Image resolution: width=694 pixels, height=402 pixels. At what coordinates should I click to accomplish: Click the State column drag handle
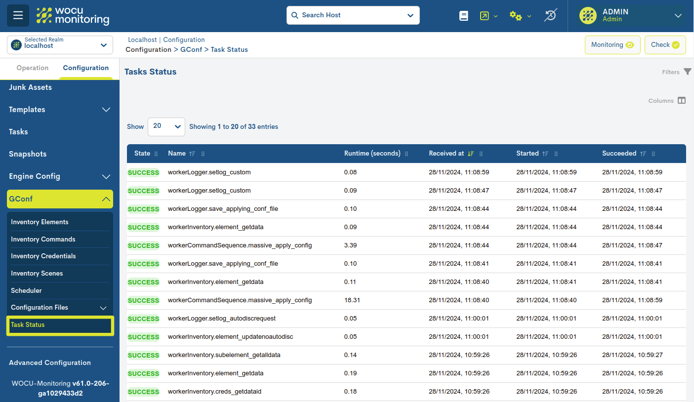(x=156, y=154)
